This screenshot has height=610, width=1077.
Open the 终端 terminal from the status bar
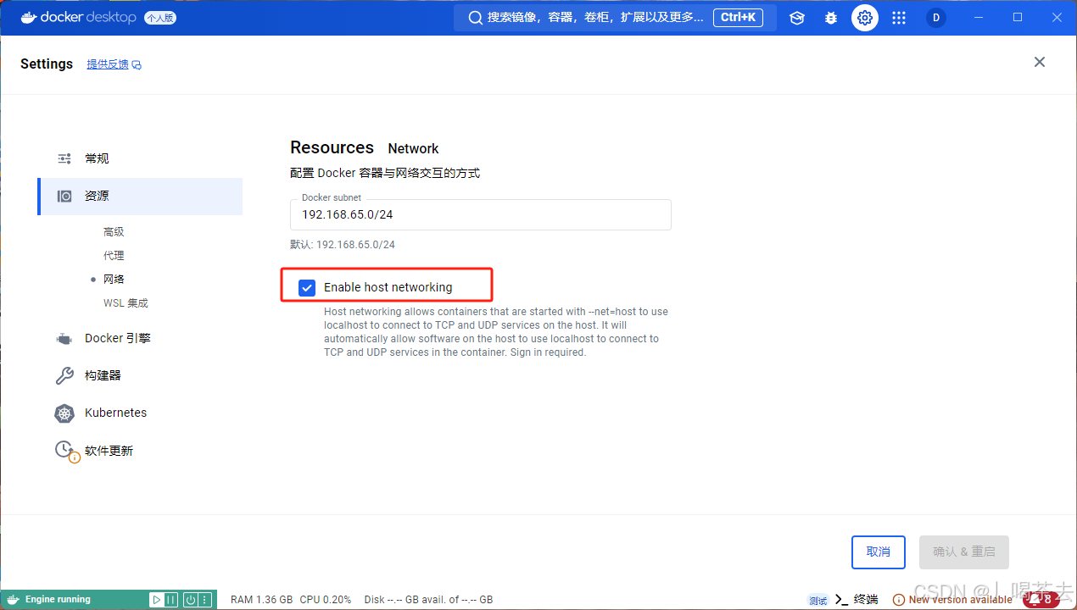pyautogui.click(x=859, y=599)
